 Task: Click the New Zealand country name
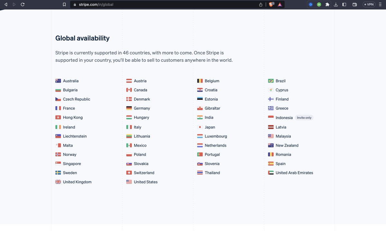[x=287, y=145]
